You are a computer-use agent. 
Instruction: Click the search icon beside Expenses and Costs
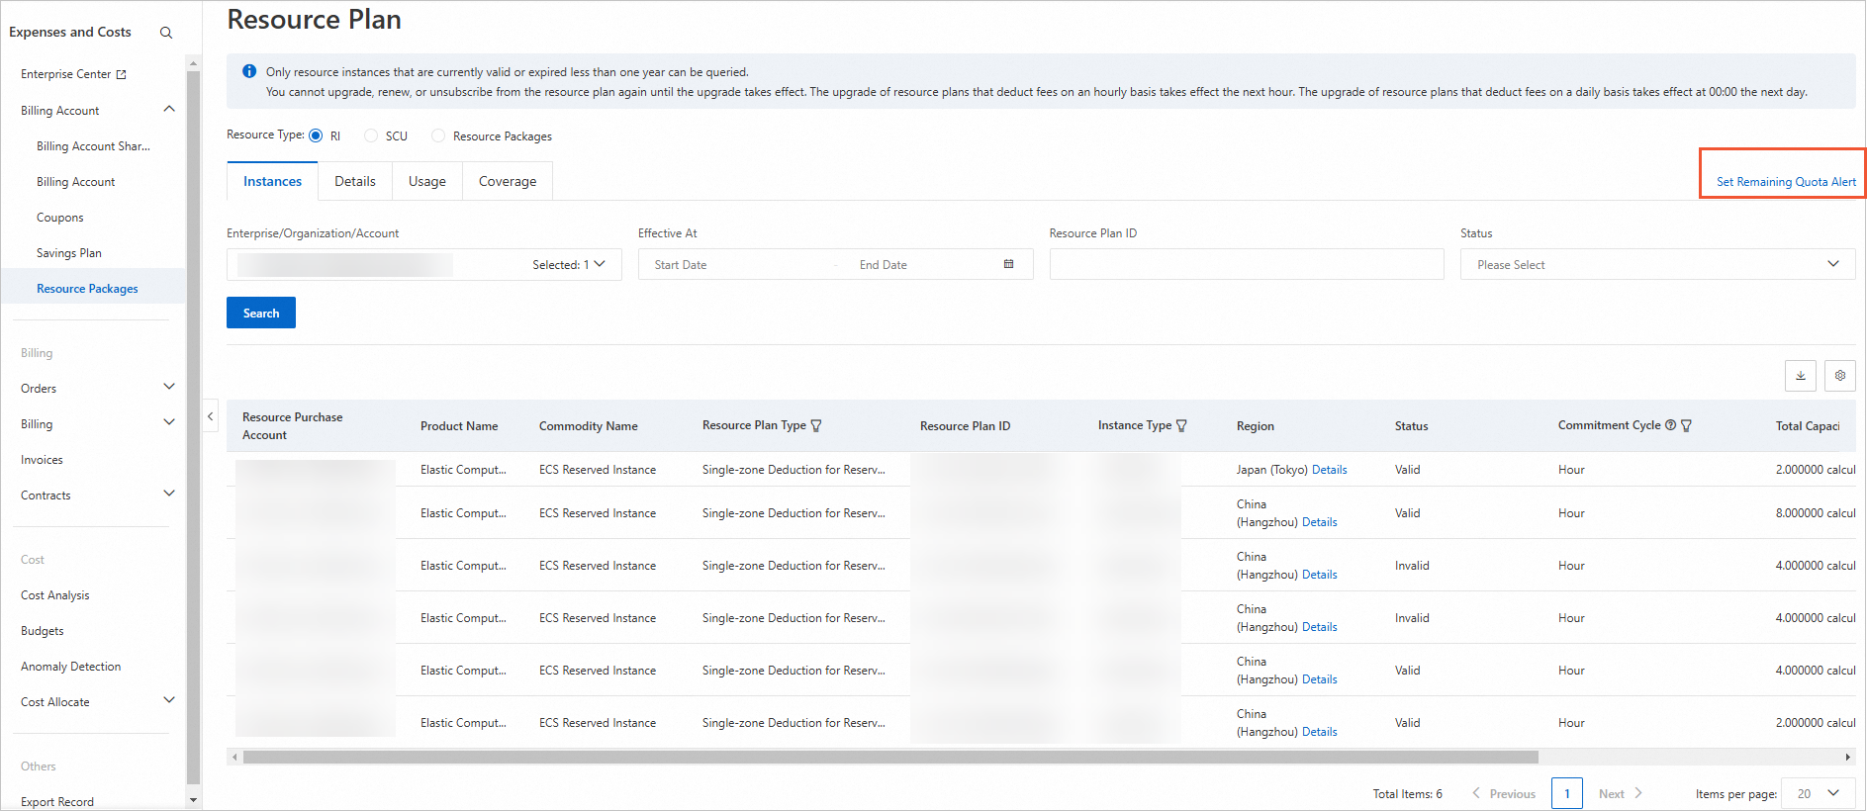coord(166,33)
